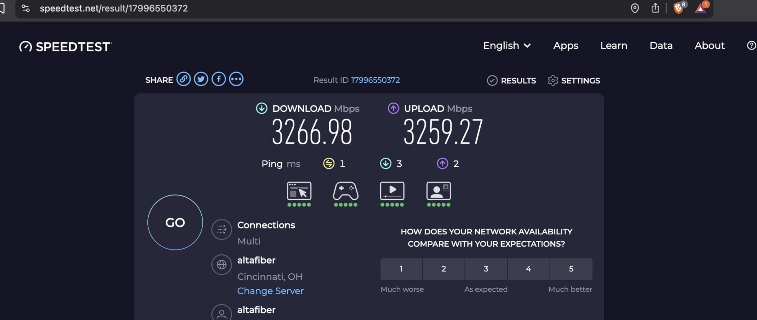Screen dimensions: 757x320
Task: Rate network availability 5, much better
Action: 571,269
